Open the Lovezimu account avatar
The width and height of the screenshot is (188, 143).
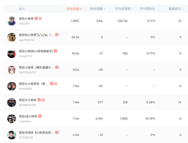[12, 118]
